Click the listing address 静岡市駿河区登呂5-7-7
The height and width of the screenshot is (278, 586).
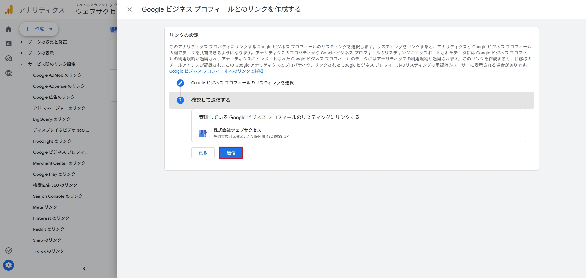251,137
